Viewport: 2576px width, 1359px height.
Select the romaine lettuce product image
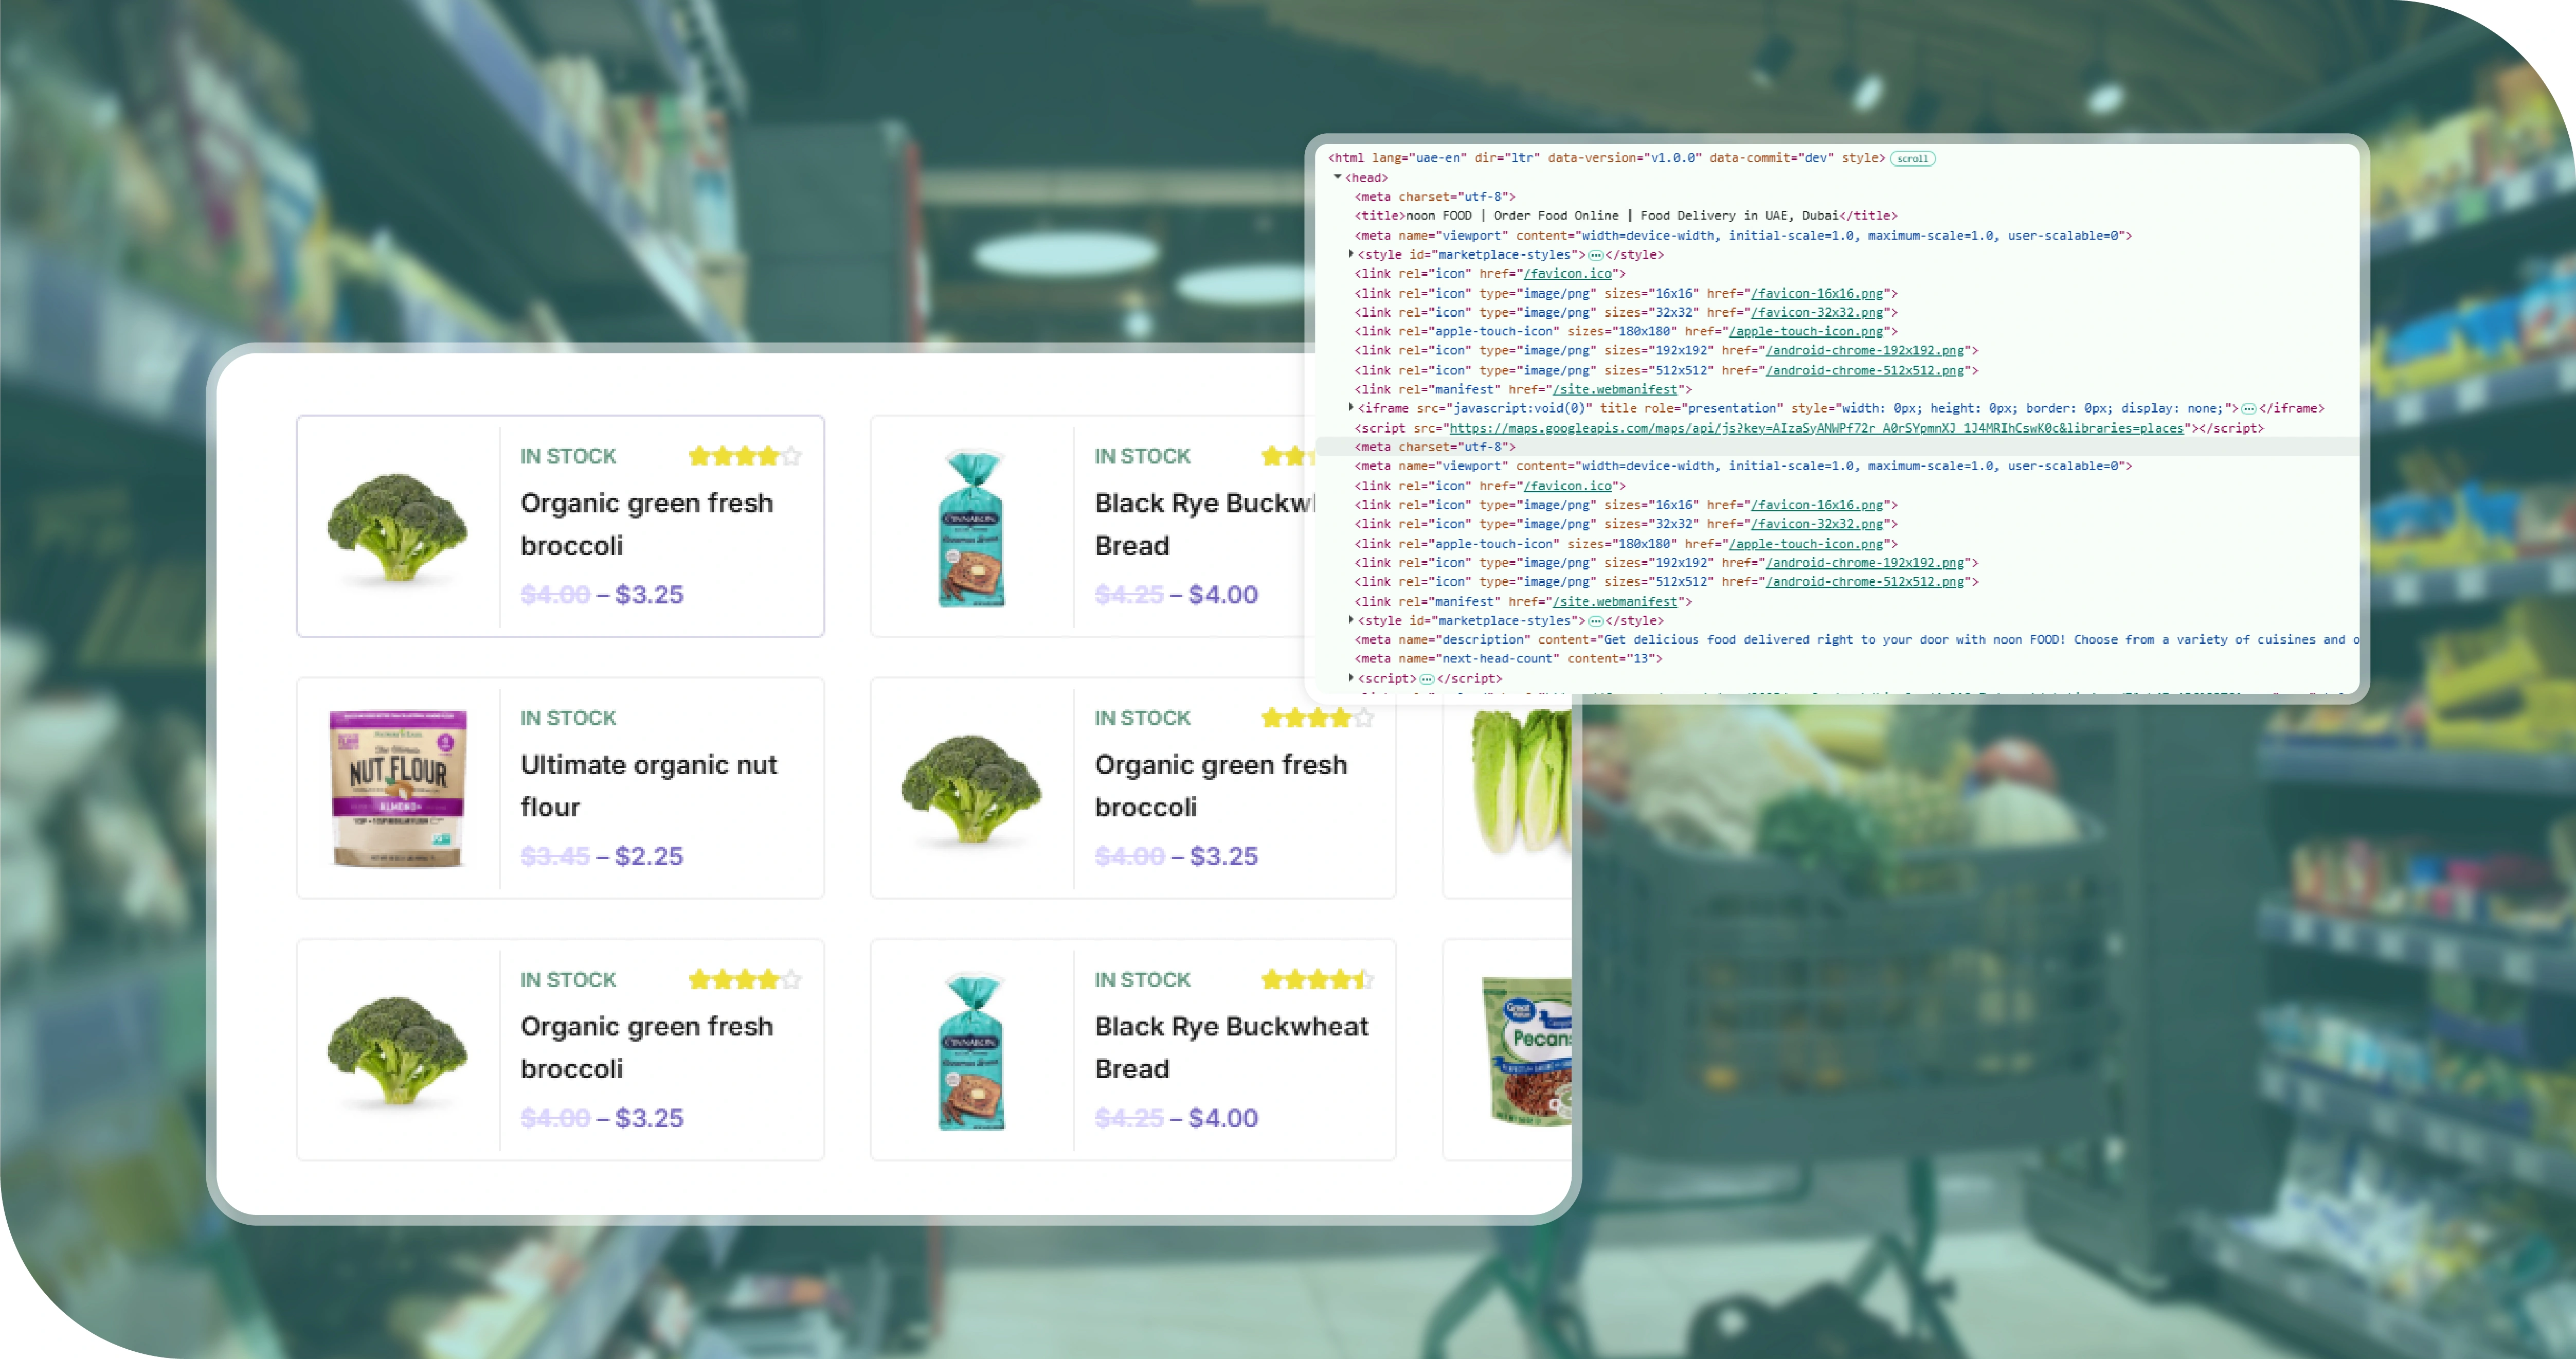1520,780
